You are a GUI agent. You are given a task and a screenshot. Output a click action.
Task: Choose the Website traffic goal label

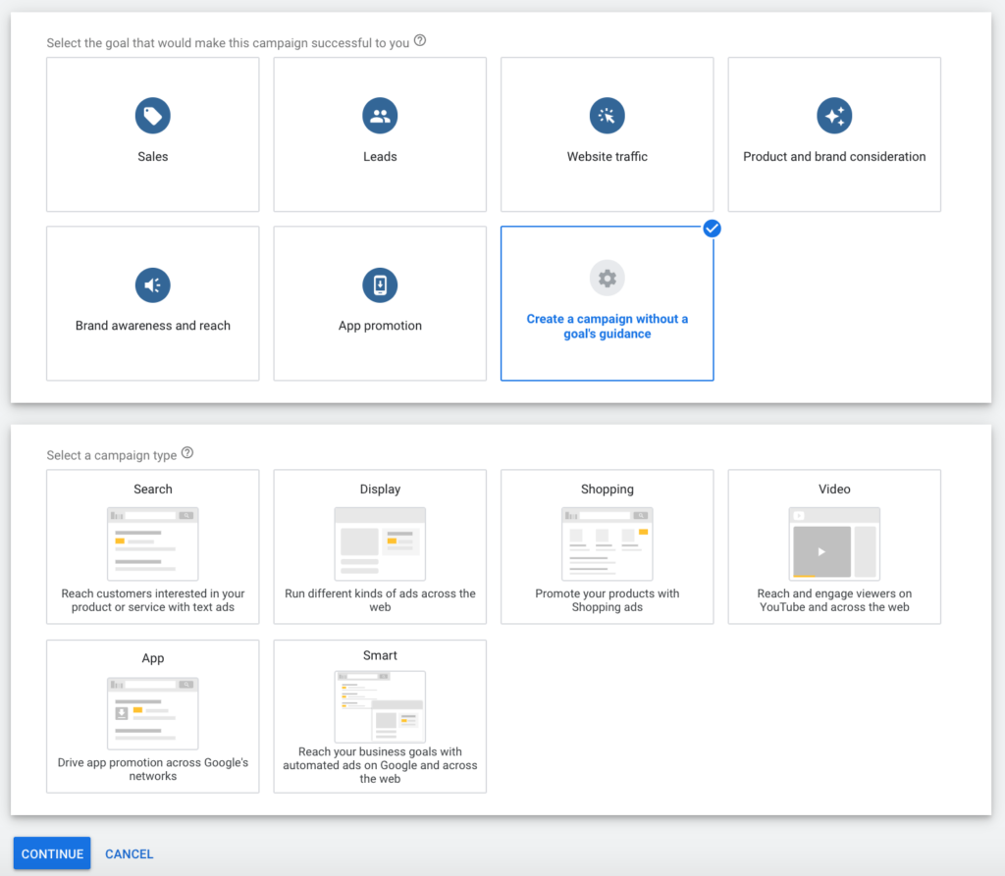click(607, 156)
